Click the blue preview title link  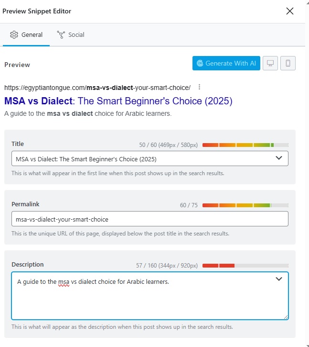click(118, 101)
